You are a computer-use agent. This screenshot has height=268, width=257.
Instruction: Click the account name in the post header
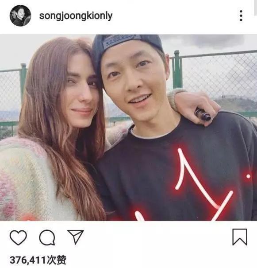tap(76, 16)
